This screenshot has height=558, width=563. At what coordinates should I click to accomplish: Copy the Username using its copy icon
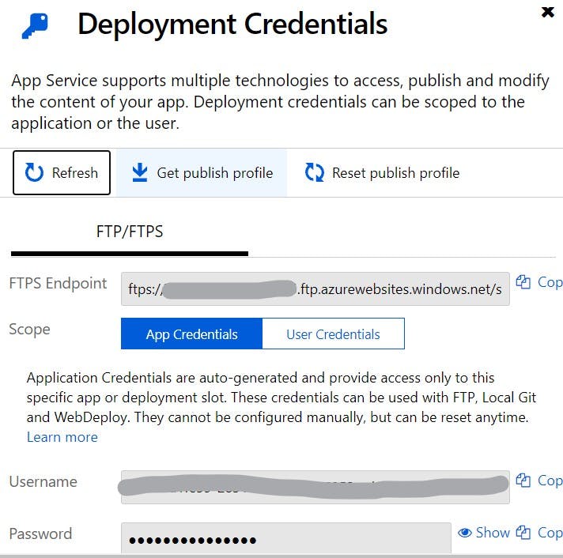pos(523,480)
